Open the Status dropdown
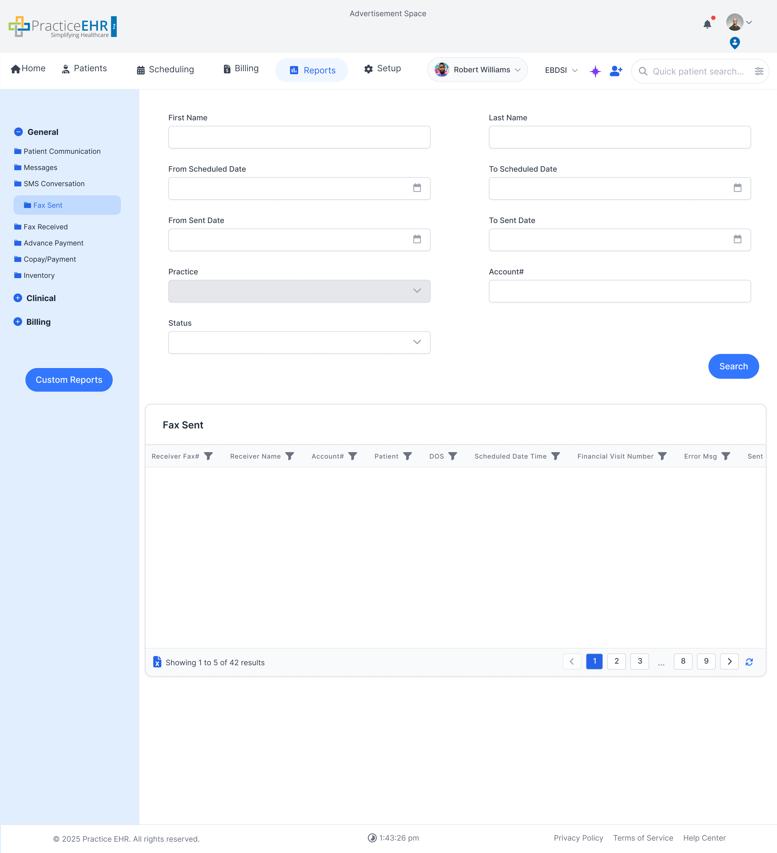This screenshot has width=777, height=853. point(299,342)
